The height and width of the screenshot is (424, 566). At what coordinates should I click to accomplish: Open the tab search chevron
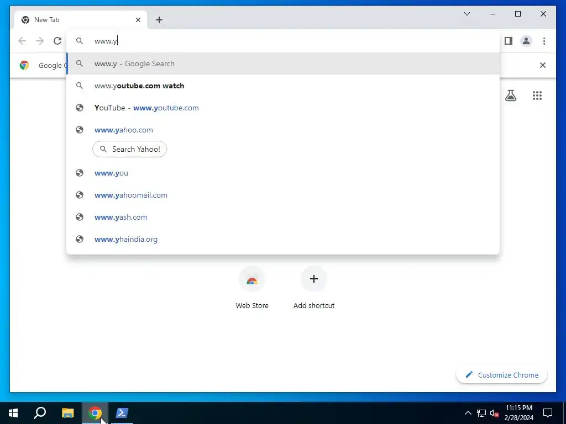(467, 14)
